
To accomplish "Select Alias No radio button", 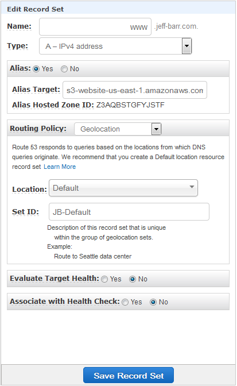I will point(64,69).
